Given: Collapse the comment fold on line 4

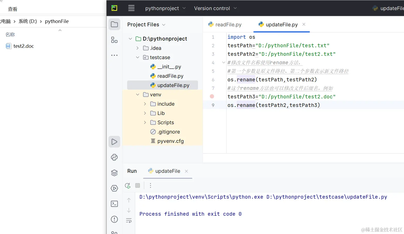Looking at the screenshot, I should [224, 63].
